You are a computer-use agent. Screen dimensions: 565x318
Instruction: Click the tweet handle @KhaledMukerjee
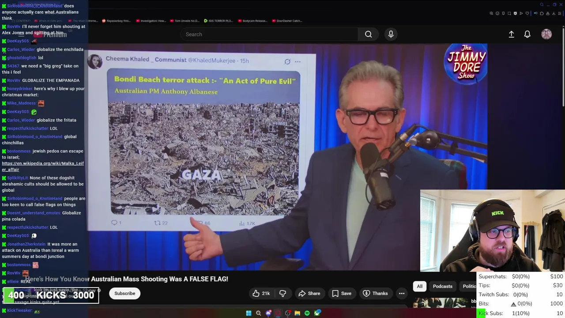(213, 61)
